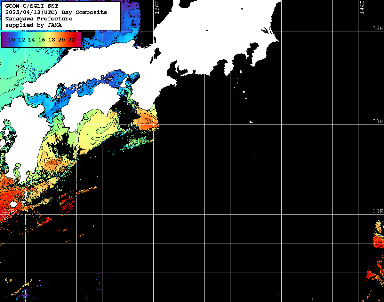This screenshot has height=302, width=384.
Task: Select the "Kanagawa Prefecture" caption text
Action: click(x=38, y=19)
